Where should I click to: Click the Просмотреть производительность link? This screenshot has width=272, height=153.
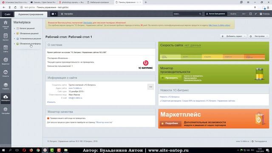[193, 79]
